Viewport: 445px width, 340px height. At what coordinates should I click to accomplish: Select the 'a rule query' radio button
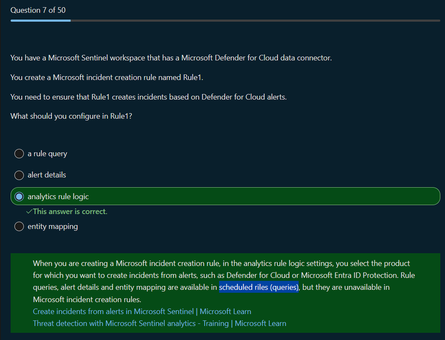pyautogui.click(x=19, y=154)
